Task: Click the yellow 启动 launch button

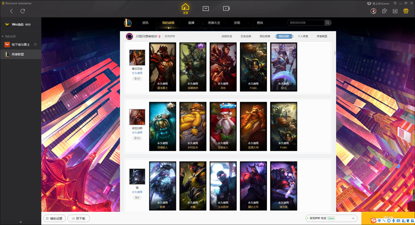Action: pyautogui.click(x=388, y=218)
